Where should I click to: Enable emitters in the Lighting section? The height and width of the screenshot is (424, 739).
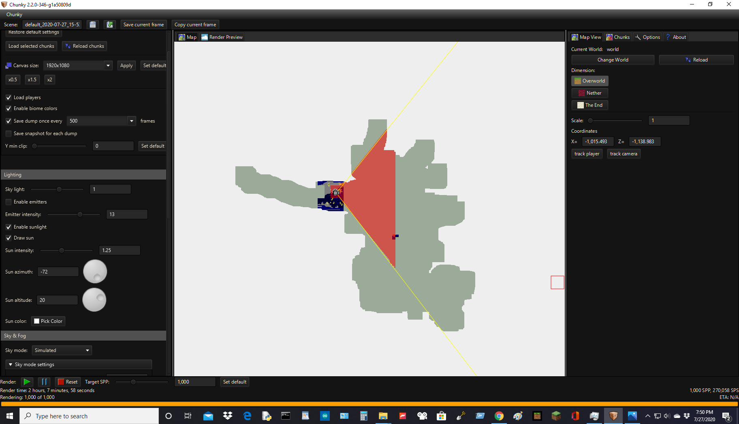[x=8, y=201]
